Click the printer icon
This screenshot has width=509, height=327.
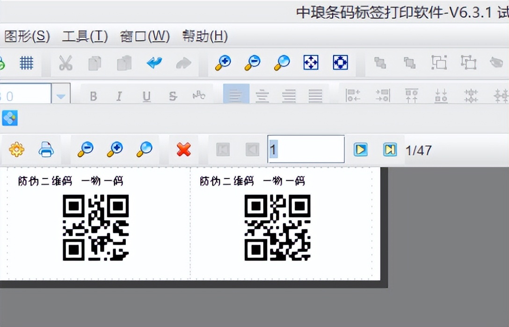(46, 149)
